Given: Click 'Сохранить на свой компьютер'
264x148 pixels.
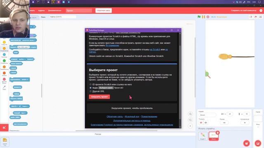Looking at the screenshot, I should click(x=244, y=10).
